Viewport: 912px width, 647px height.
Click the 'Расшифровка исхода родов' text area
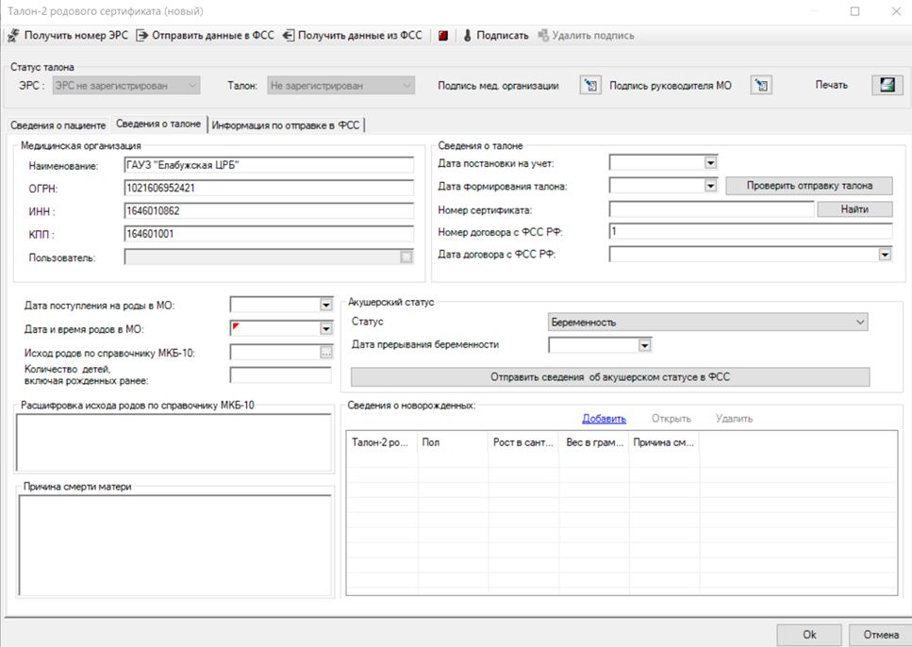point(174,442)
